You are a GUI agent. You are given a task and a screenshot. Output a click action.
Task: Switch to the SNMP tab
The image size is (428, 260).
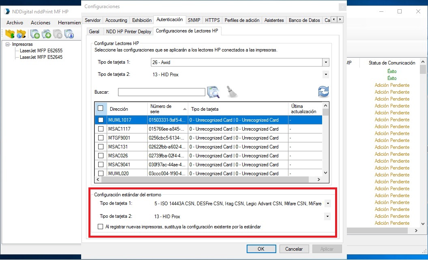pos(194,20)
